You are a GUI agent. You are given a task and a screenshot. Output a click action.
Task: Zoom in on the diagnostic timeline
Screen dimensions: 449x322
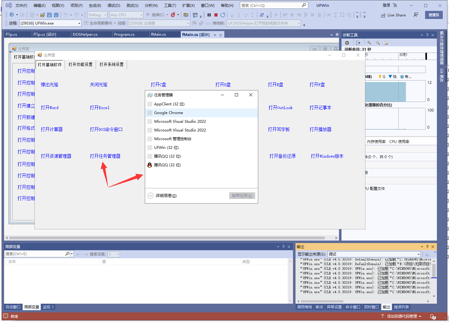click(369, 43)
